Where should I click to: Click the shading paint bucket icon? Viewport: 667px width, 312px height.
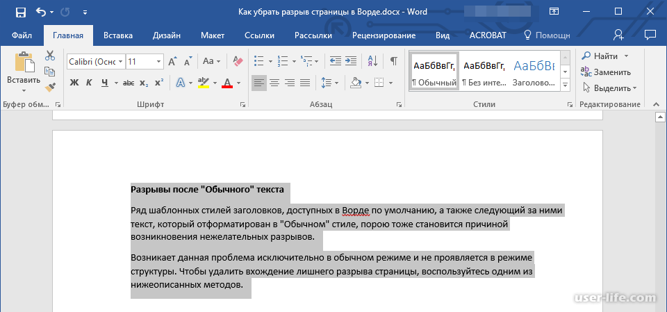[356, 83]
